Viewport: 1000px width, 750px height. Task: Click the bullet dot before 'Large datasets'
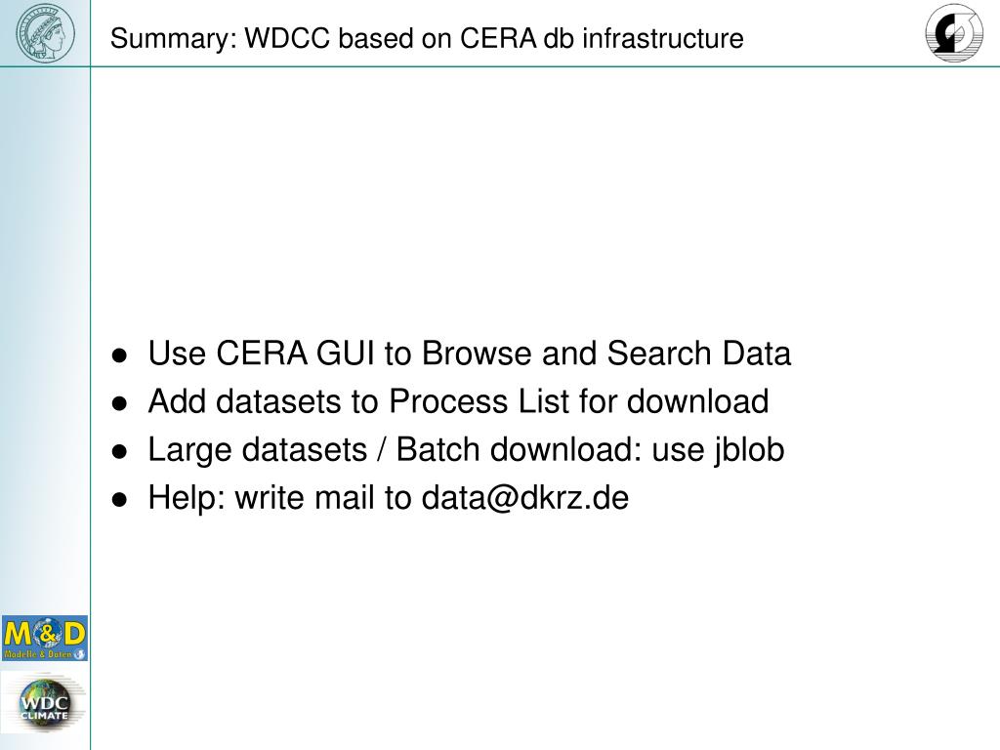pyautogui.click(x=120, y=452)
